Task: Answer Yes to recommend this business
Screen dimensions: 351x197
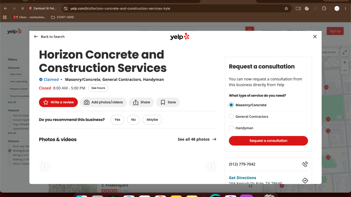Action: [117, 120]
